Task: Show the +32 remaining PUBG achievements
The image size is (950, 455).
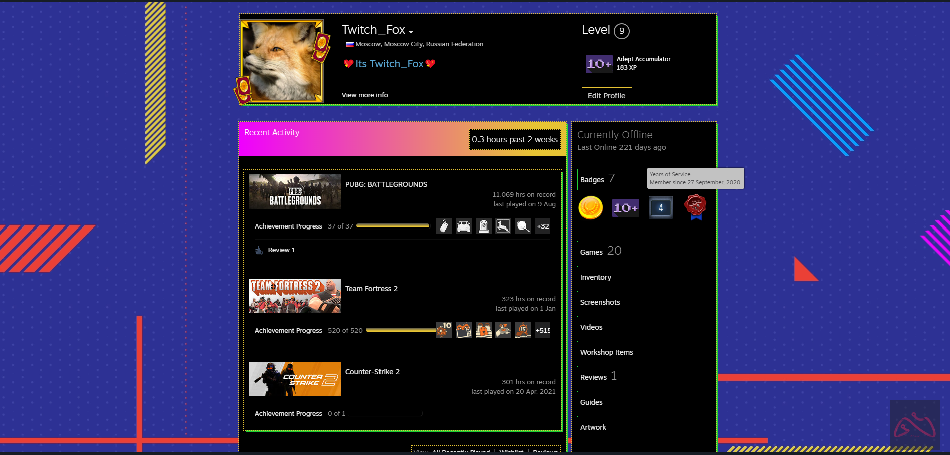Action: pos(543,226)
